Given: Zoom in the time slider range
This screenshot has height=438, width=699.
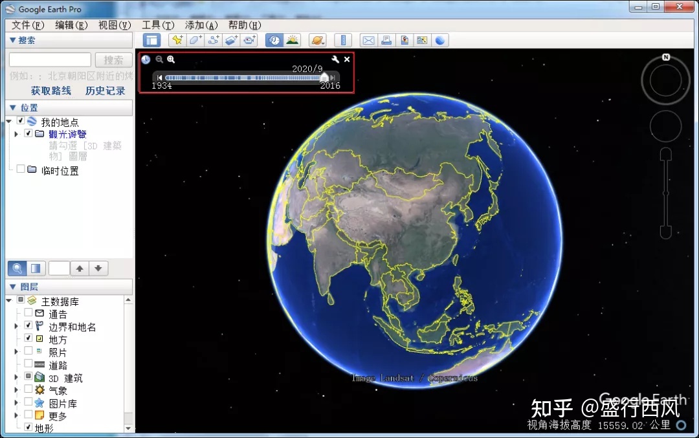Looking at the screenshot, I should [171, 60].
